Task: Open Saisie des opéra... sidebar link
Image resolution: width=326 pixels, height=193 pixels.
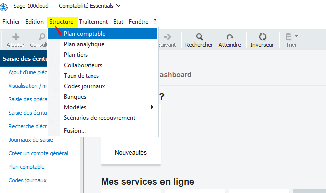Action: [28, 99]
